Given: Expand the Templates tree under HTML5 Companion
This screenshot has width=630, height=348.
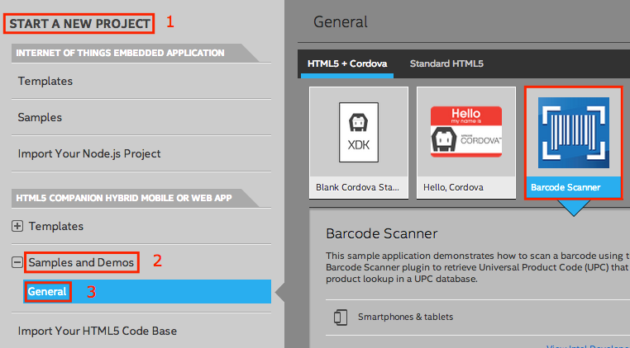Looking at the screenshot, I should (x=17, y=226).
